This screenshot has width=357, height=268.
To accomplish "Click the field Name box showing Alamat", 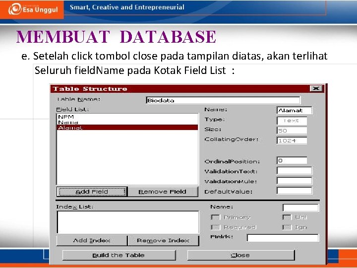I will click(294, 111).
